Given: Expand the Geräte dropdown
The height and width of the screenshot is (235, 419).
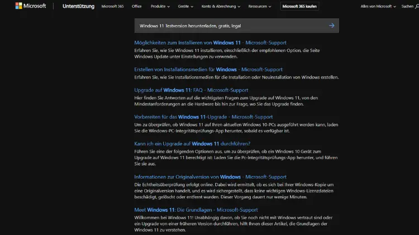Looking at the screenshot, I should tap(185, 6).
